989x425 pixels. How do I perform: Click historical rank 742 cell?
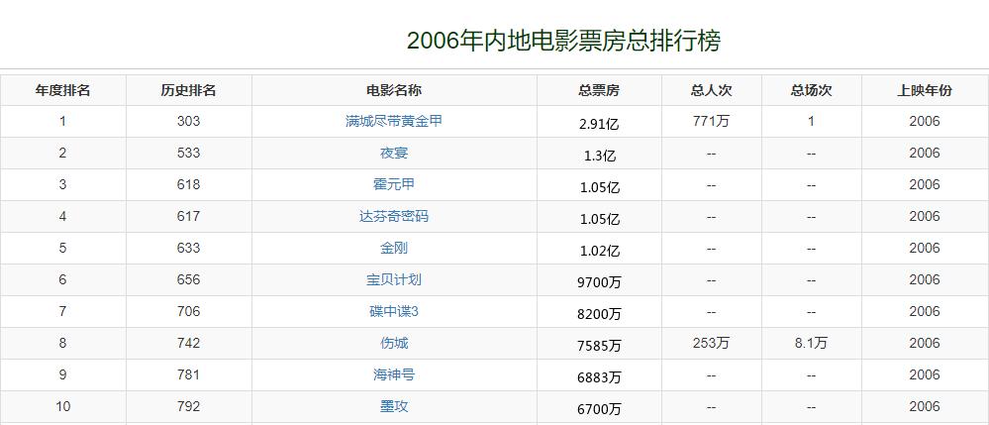click(x=188, y=343)
